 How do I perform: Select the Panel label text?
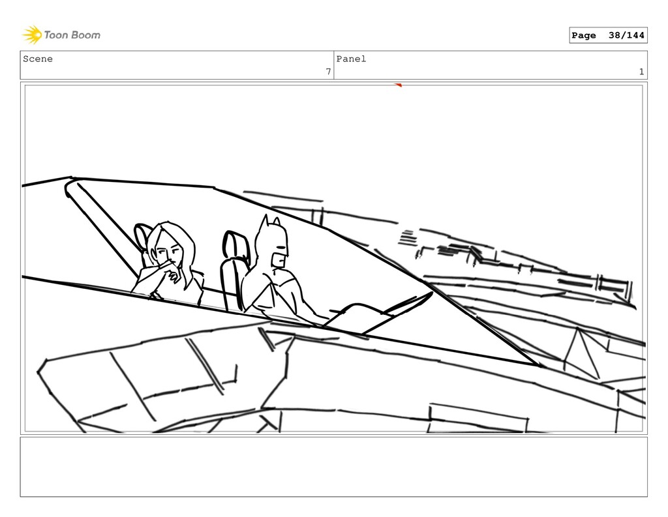351,59
